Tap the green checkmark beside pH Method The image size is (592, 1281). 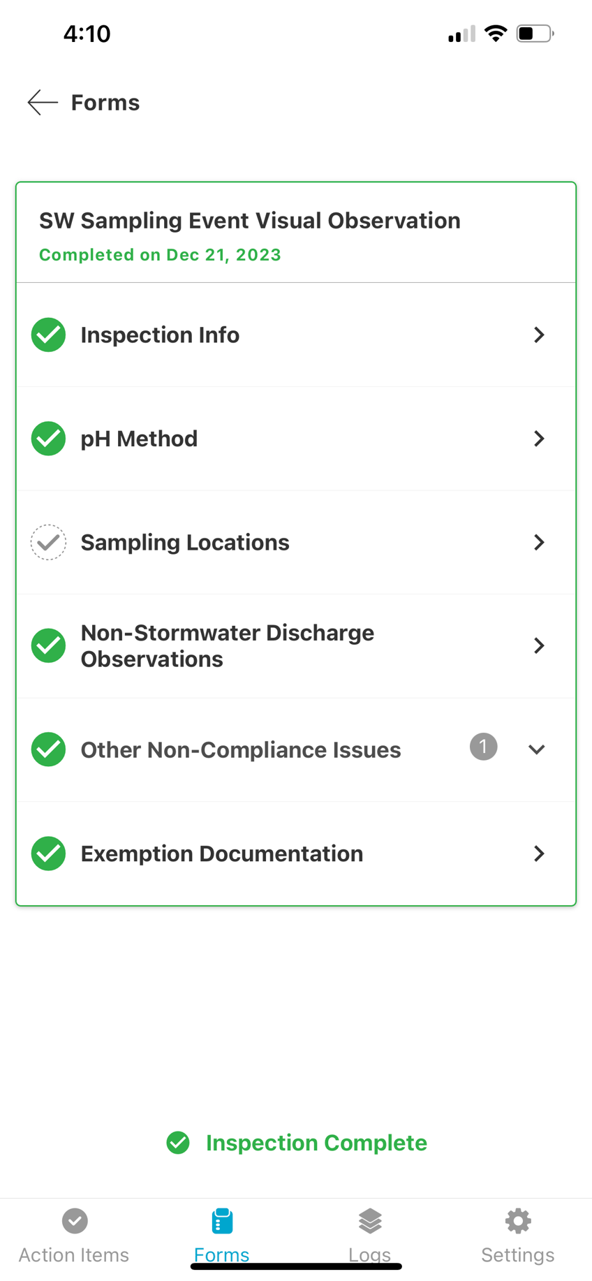click(x=47, y=439)
